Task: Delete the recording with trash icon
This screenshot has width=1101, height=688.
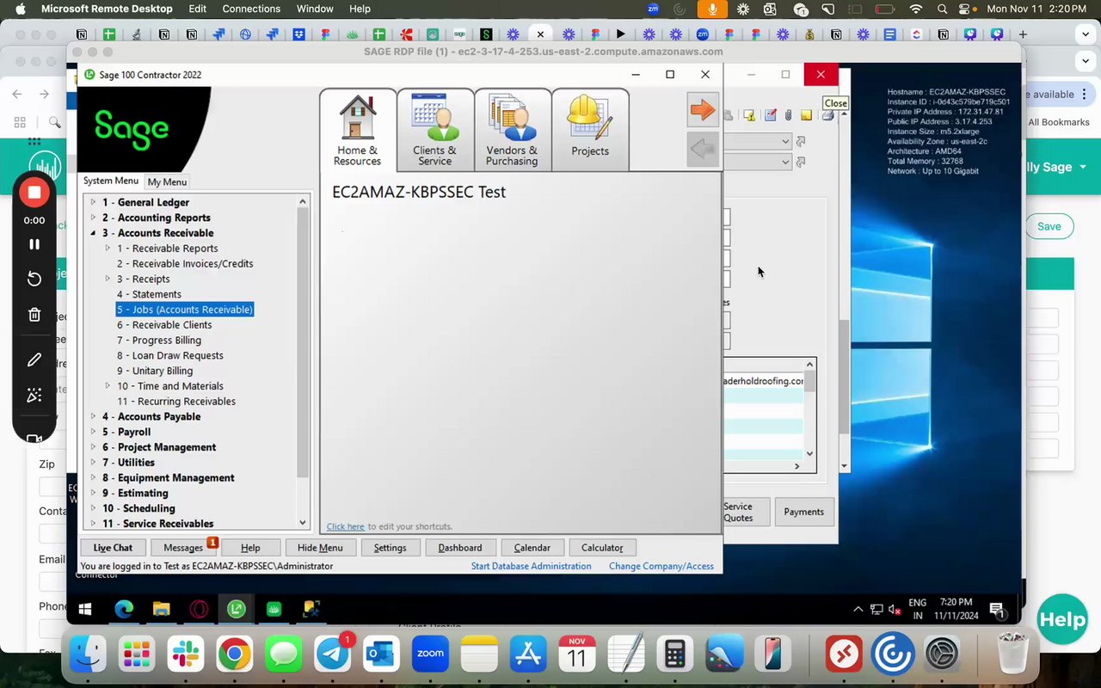Action: pos(34,315)
